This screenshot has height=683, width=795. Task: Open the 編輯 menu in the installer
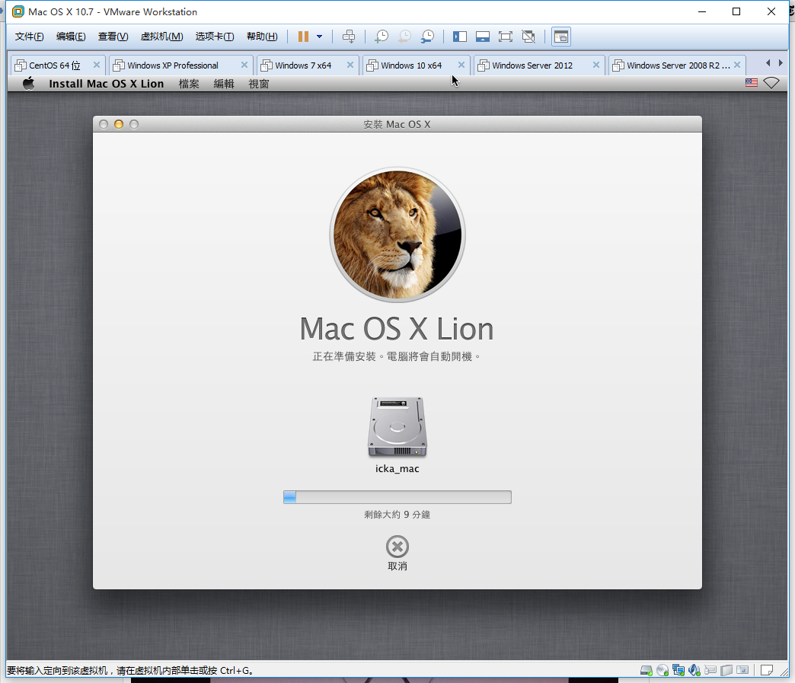pyautogui.click(x=224, y=84)
